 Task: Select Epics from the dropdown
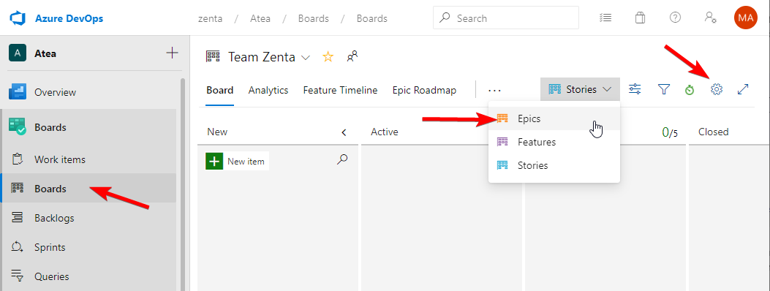click(x=554, y=118)
